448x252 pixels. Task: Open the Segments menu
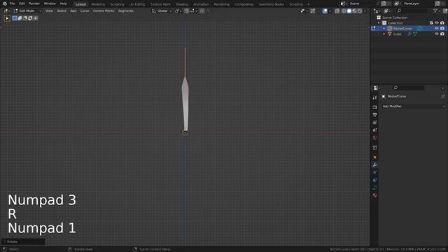click(x=126, y=11)
